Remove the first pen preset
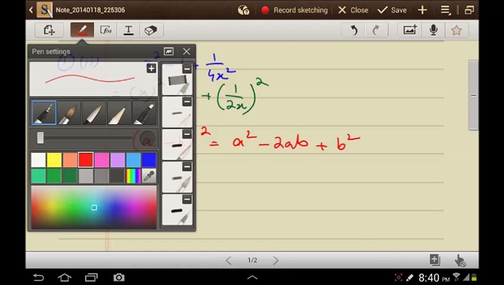Image resolution: width=504 pixels, height=285 pixels. [x=187, y=69]
